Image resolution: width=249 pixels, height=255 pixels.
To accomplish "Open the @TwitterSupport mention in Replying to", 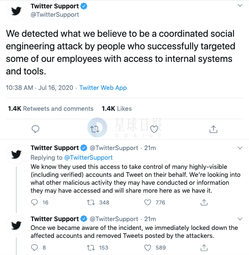I will tap(89, 158).
